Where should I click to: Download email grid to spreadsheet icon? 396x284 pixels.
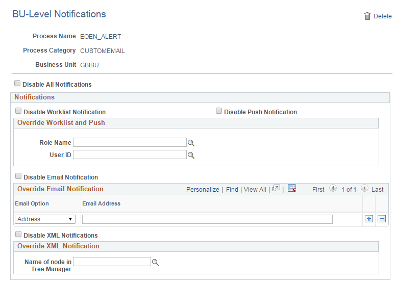(292, 188)
